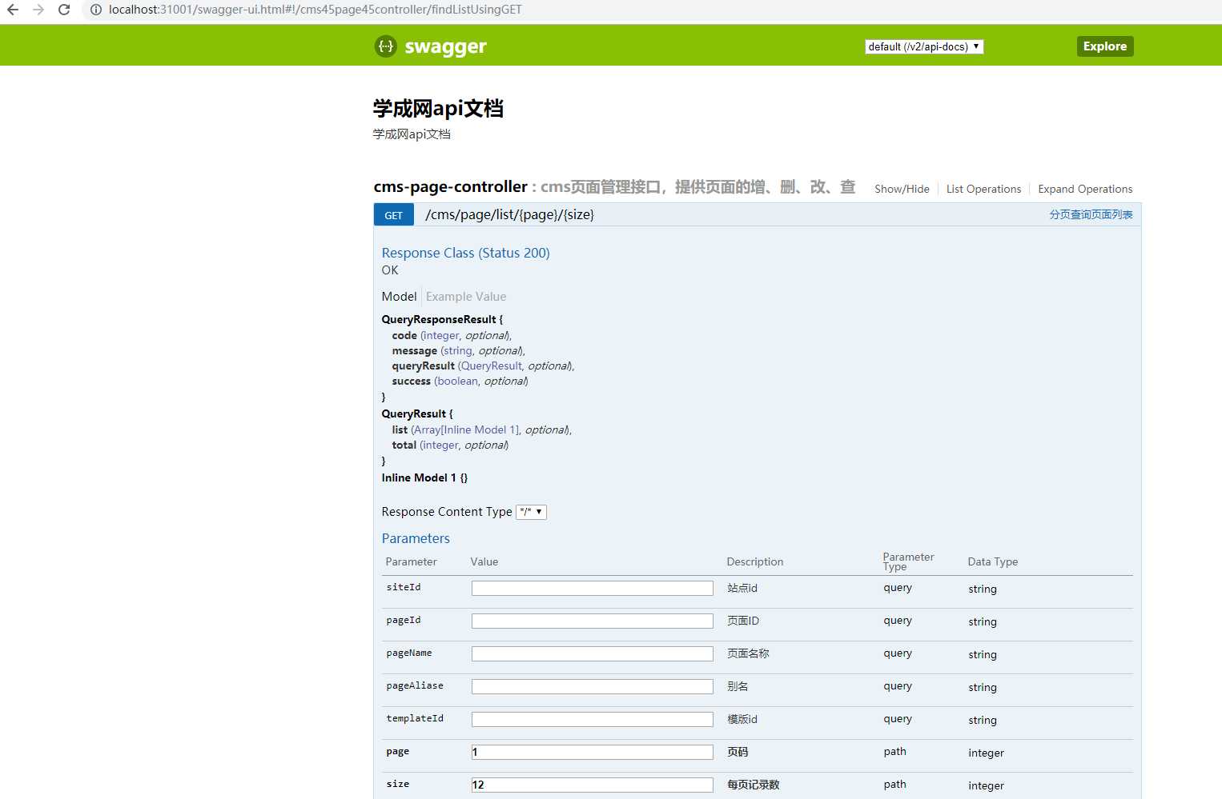This screenshot has height=799, width=1222.
Task: Click the 分页查询页面列表 summary link
Action: pos(1091,214)
